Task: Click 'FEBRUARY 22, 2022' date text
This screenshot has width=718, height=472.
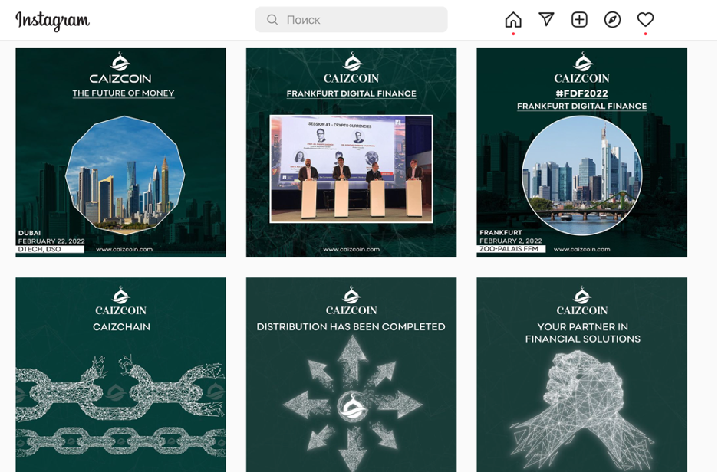Action: (x=51, y=241)
